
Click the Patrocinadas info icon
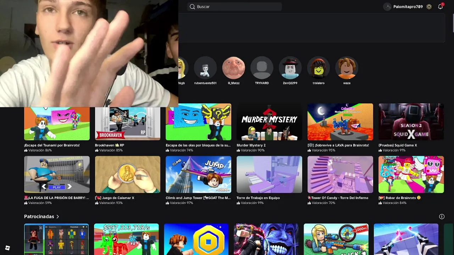pos(442,216)
